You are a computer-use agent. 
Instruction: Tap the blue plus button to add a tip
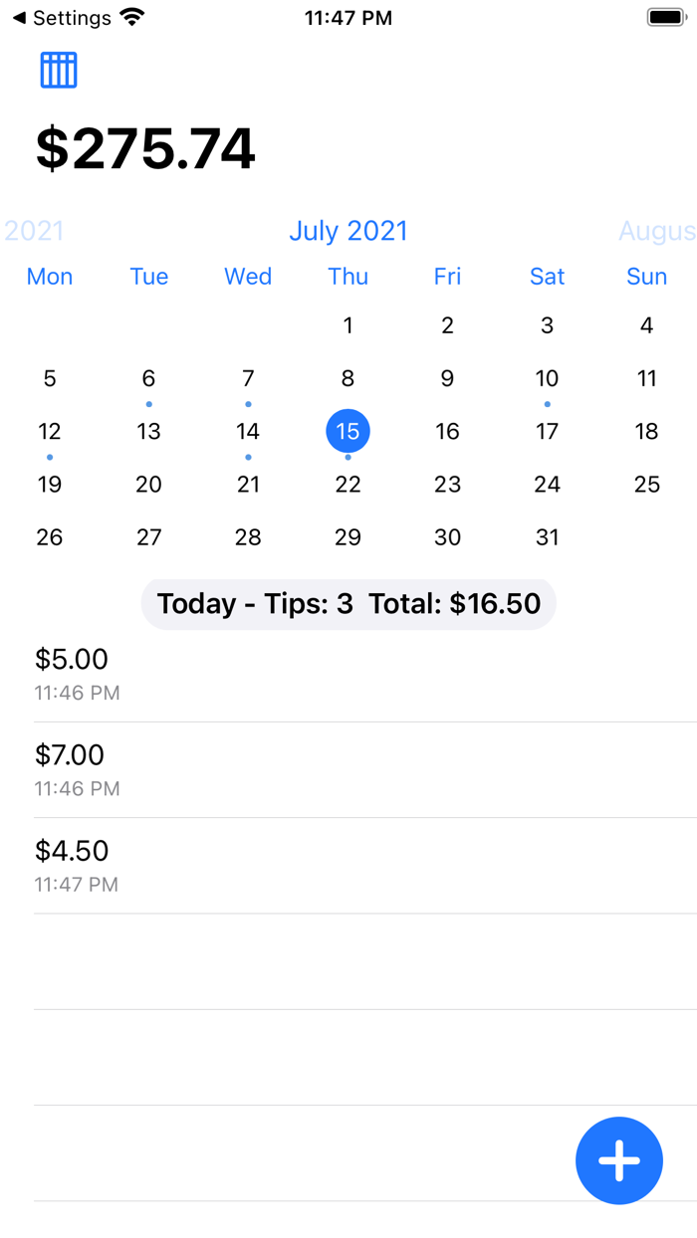(619, 1160)
